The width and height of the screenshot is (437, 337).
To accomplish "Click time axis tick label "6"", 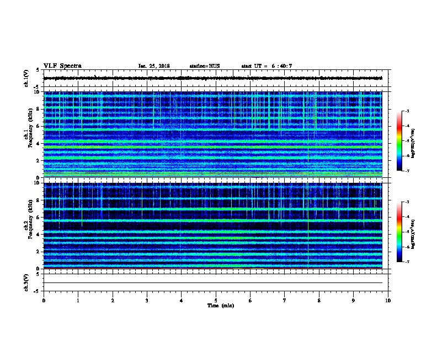I will click(x=251, y=301).
